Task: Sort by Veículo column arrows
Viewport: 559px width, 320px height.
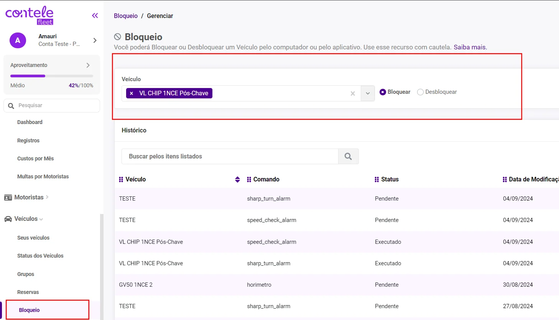Action: pyautogui.click(x=237, y=180)
